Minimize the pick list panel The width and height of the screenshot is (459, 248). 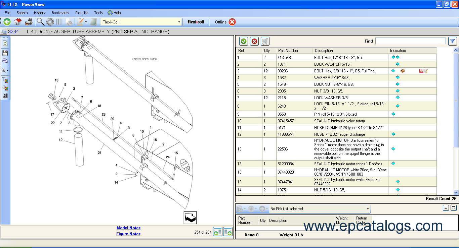pos(446,208)
